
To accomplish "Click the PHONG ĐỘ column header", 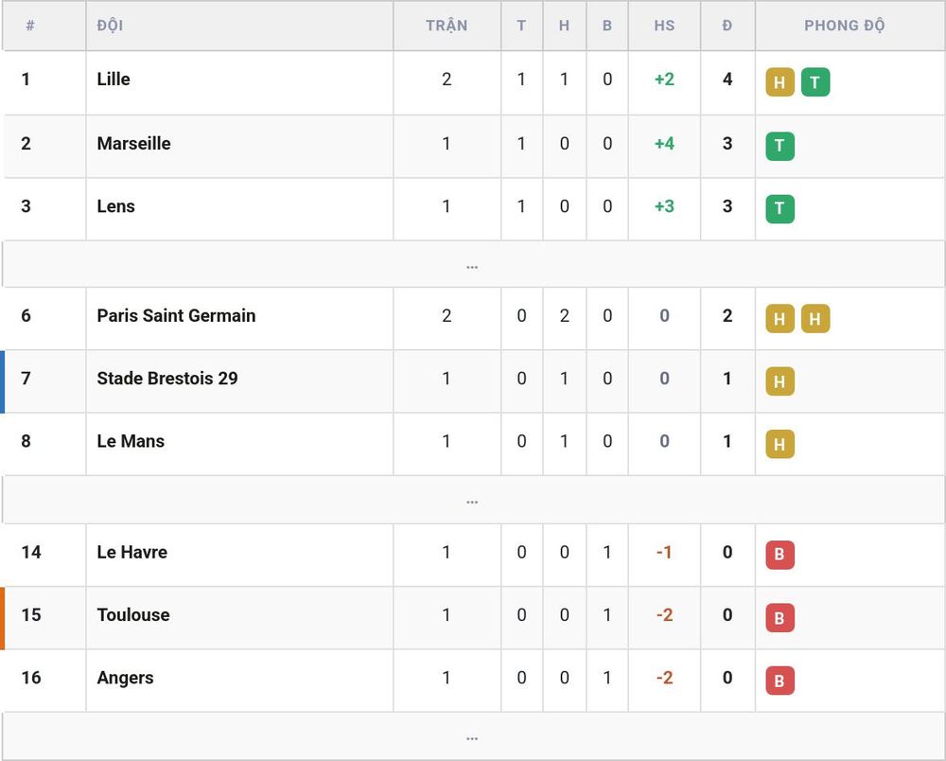I will click(845, 26).
